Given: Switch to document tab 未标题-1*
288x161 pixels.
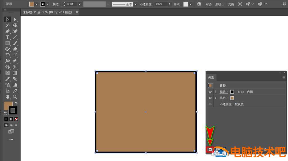Looking at the screenshot, I should [47, 12].
